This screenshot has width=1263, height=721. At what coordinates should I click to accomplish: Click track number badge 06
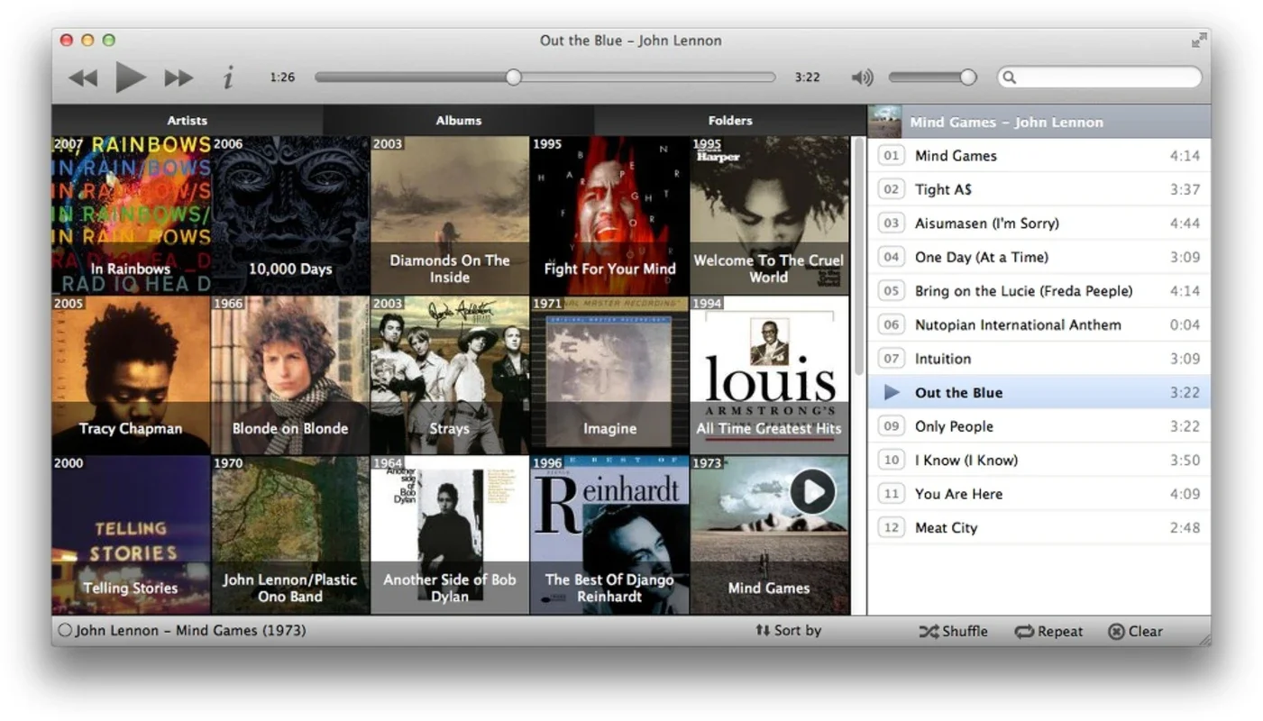point(892,324)
